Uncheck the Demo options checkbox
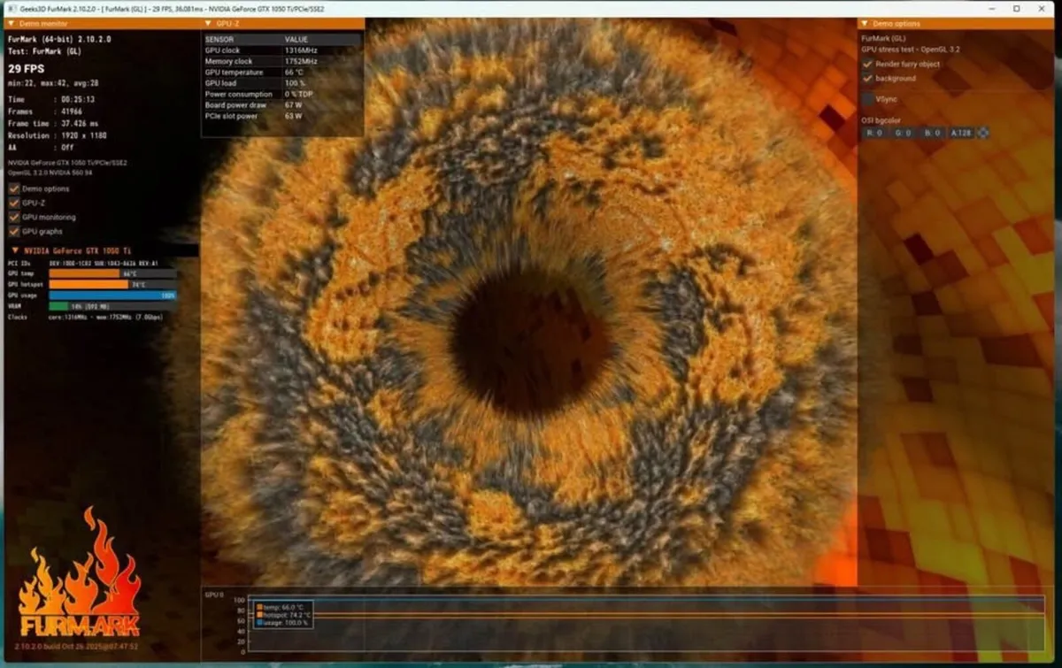Viewport: 1062px width, 668px height. click(14, 188)
